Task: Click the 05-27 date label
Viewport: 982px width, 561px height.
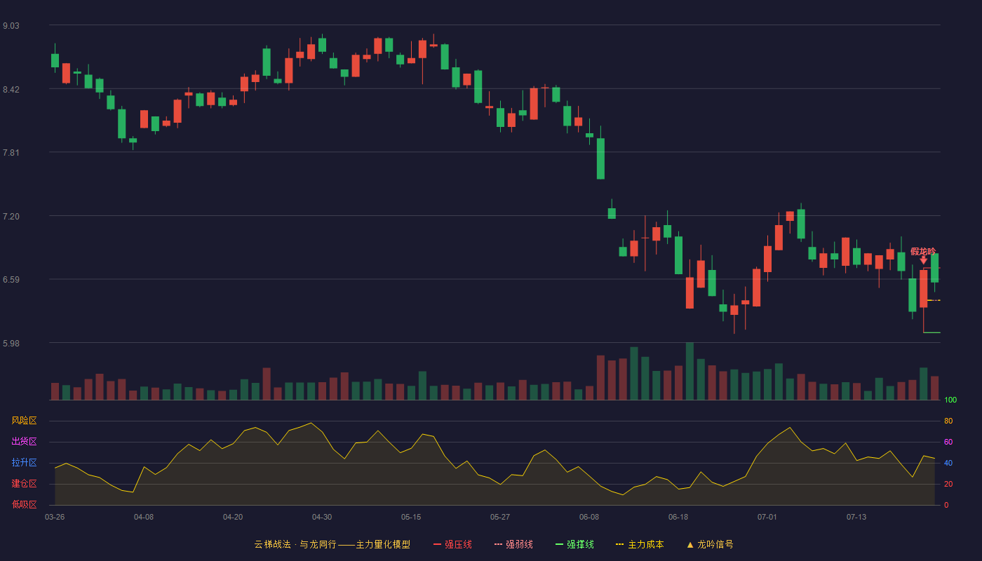Action: coord(500,517)
